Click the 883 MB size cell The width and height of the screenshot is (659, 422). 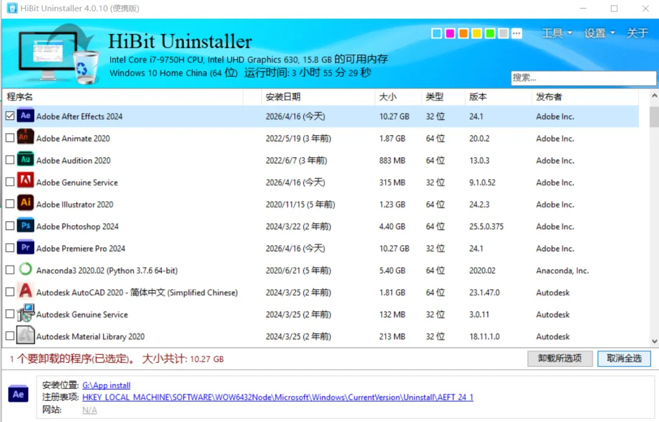pyautogui.click(x=392, y=160)
